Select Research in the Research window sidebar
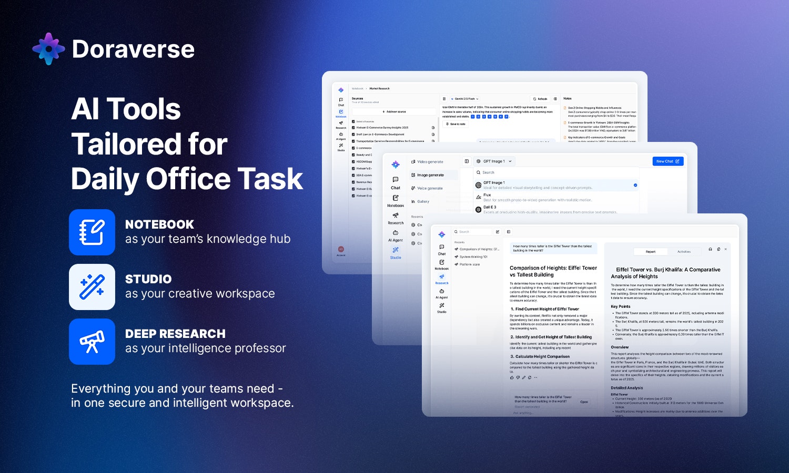 coord(442,279)
